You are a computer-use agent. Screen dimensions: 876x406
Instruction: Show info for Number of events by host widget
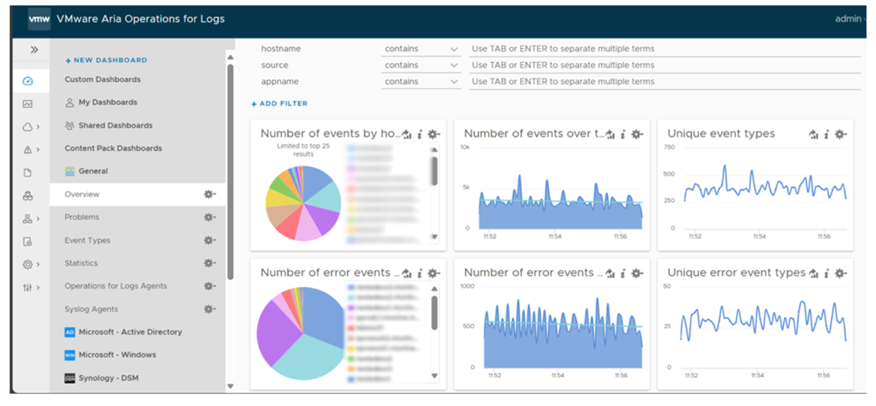pyautogui.click(x=419, y=134)
